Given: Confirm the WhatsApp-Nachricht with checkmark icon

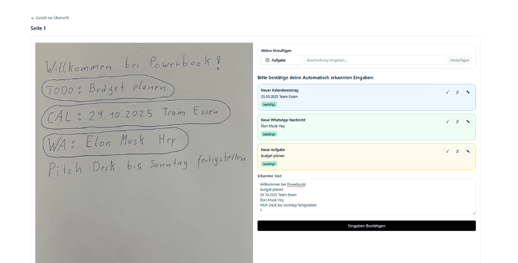Looking at the screenshot, I should click(447, 121).
